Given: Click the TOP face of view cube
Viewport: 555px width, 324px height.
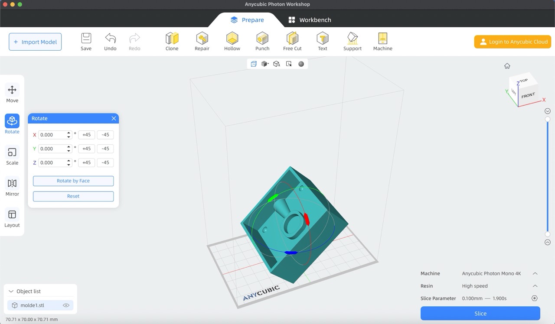Looking at the screenshot, I should [x=524, y=81].
